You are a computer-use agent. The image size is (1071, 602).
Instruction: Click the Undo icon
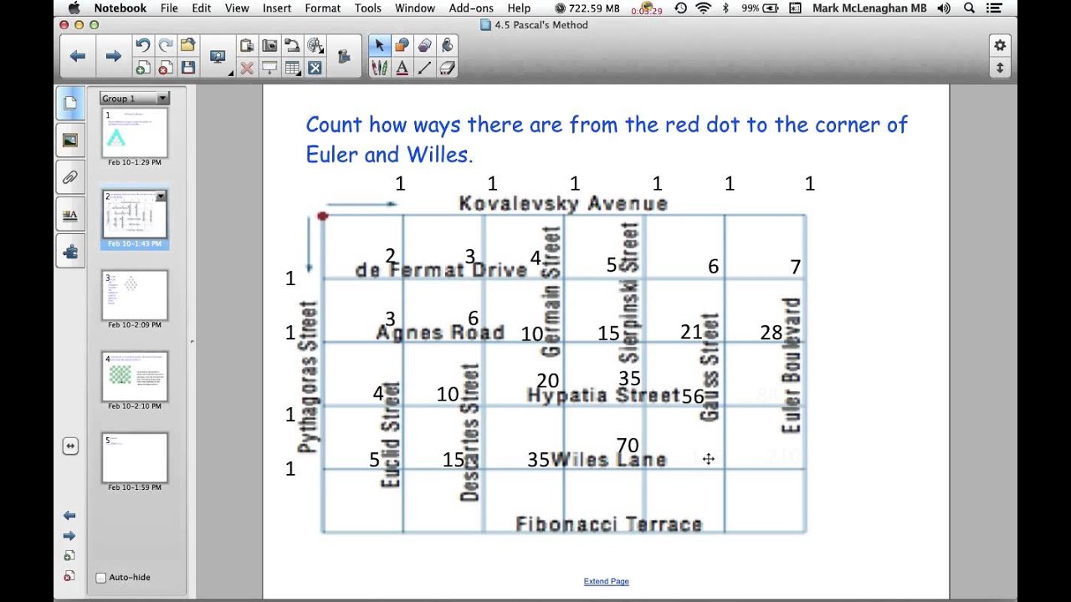pos(143,45)
